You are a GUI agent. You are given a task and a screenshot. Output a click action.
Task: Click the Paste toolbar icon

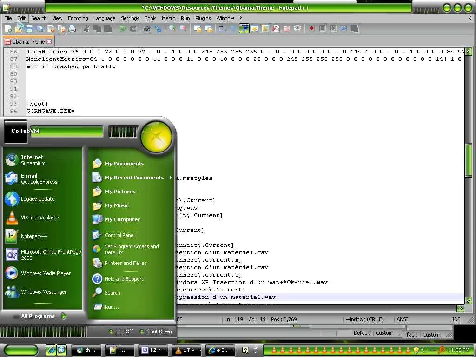click(108, 28)
